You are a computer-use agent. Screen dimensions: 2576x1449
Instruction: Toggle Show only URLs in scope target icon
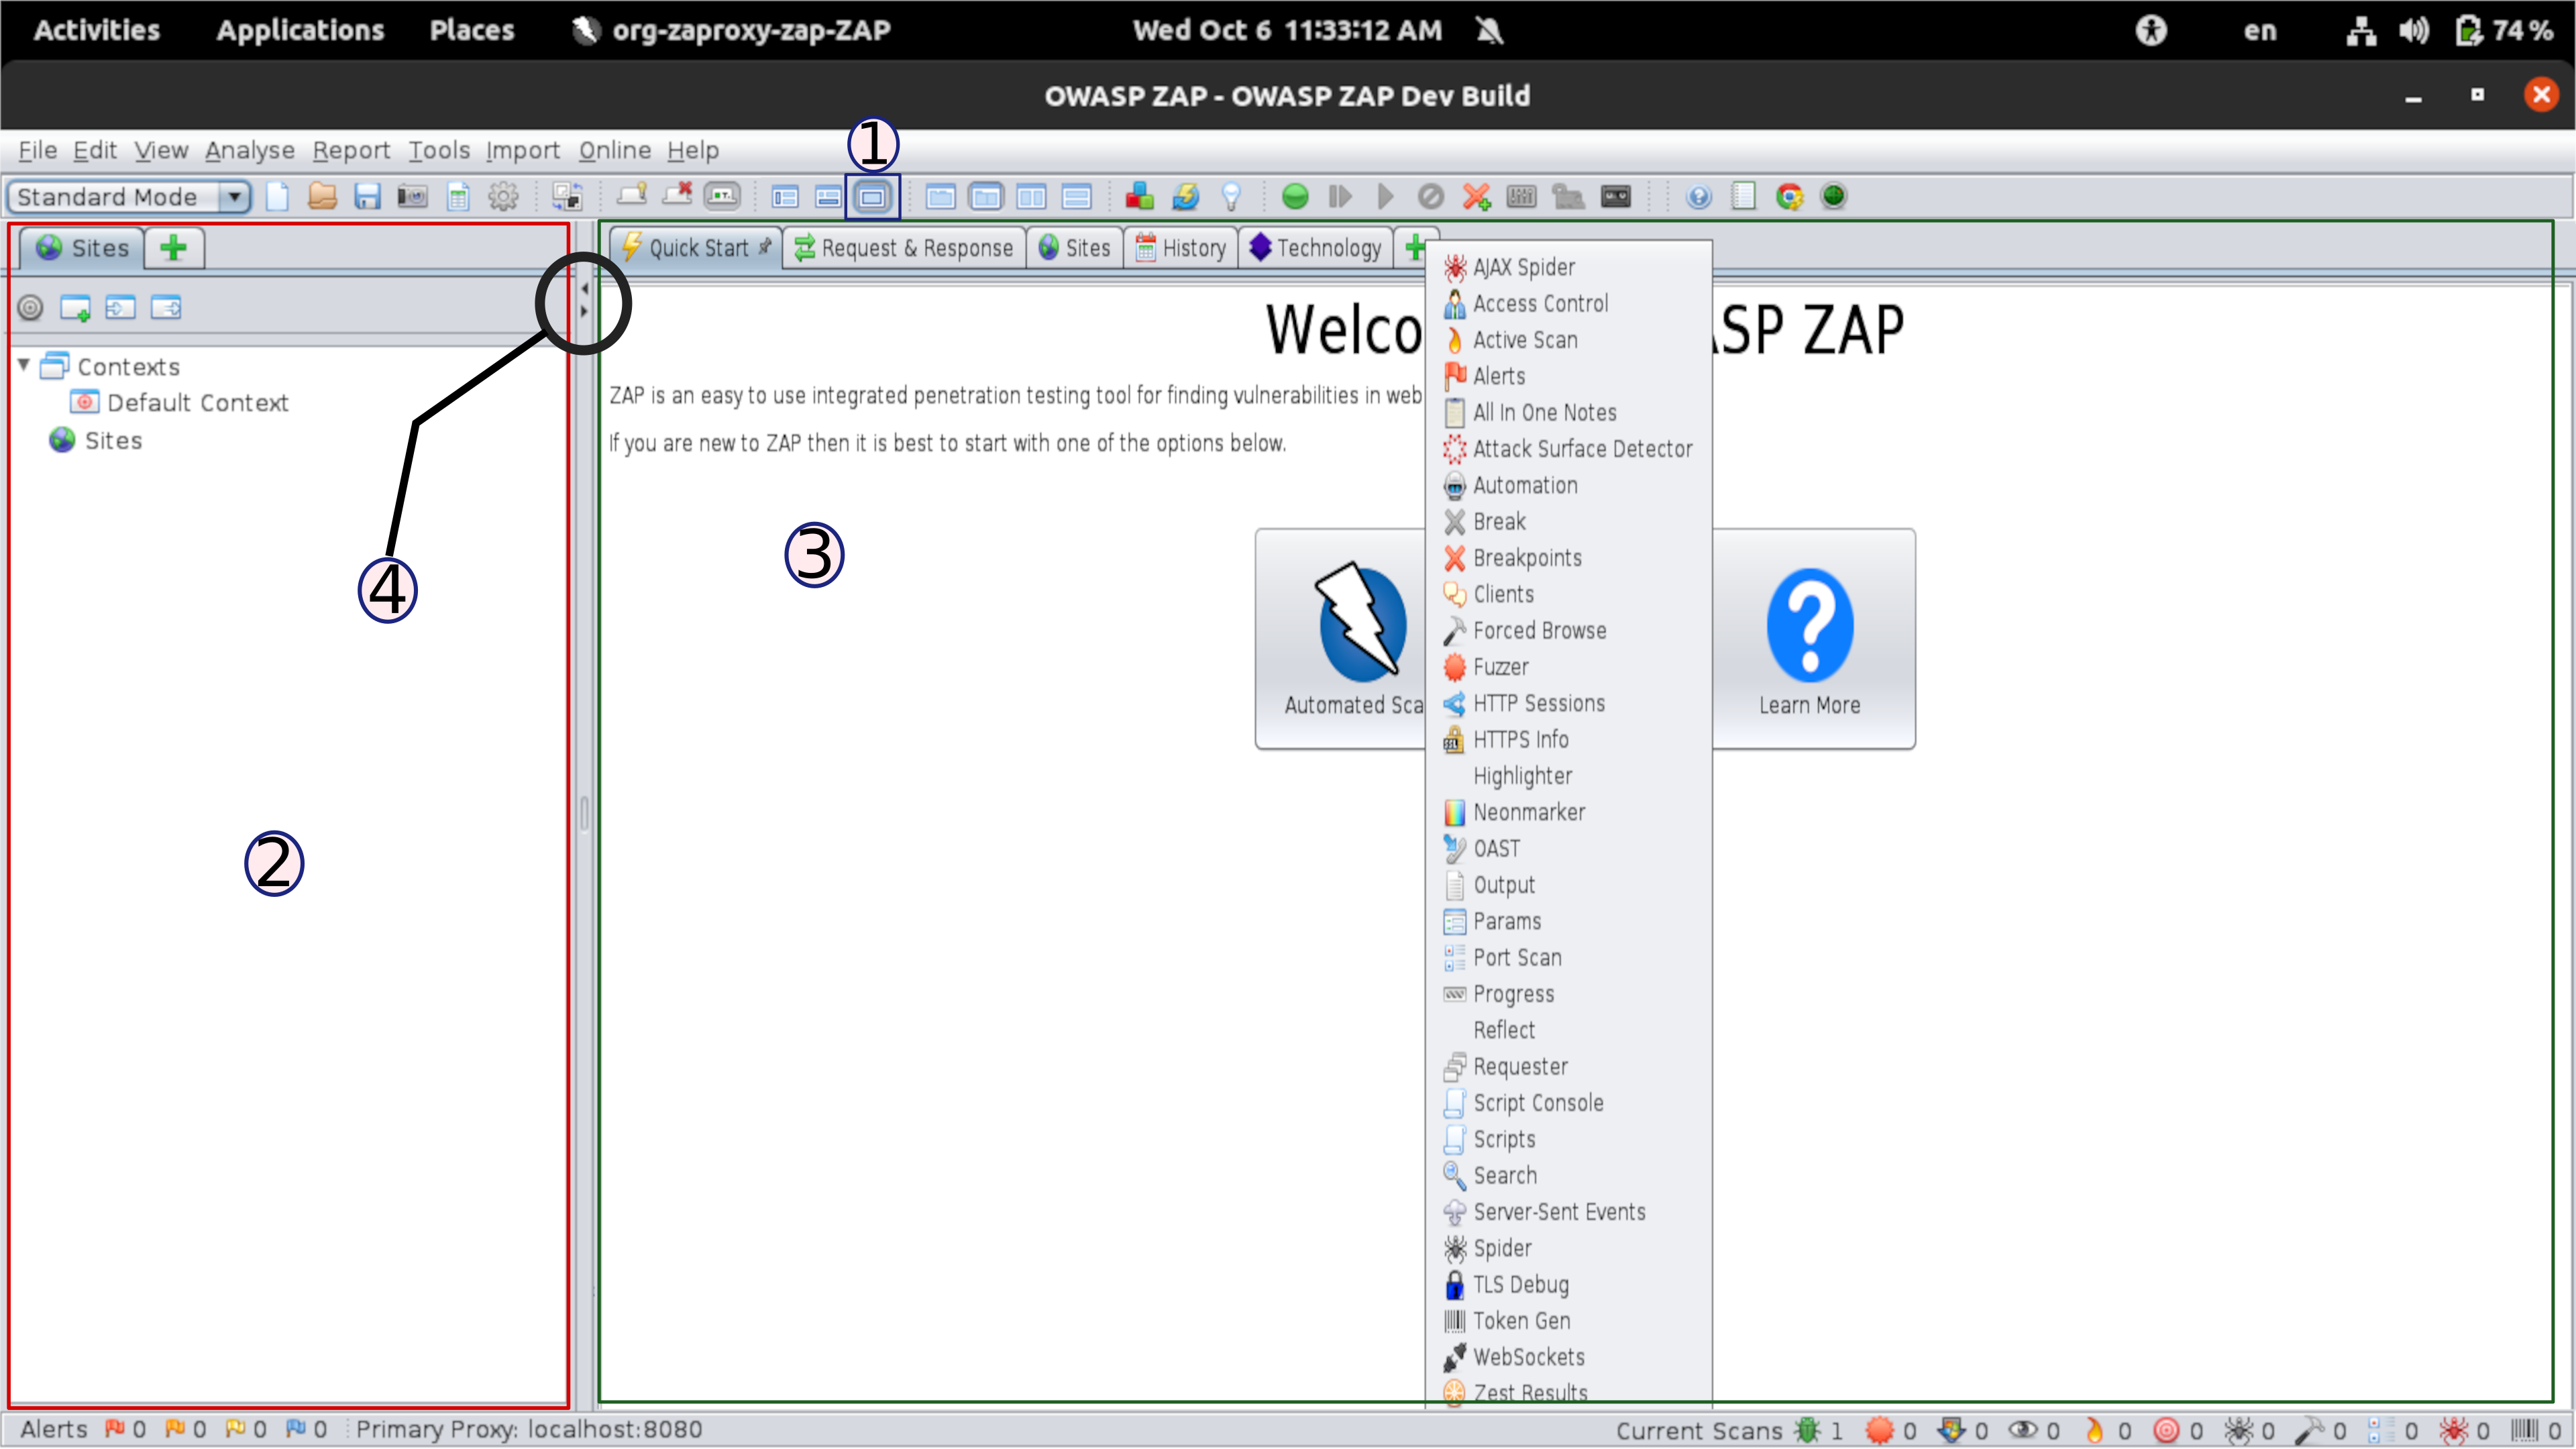(x=30, y=308)
